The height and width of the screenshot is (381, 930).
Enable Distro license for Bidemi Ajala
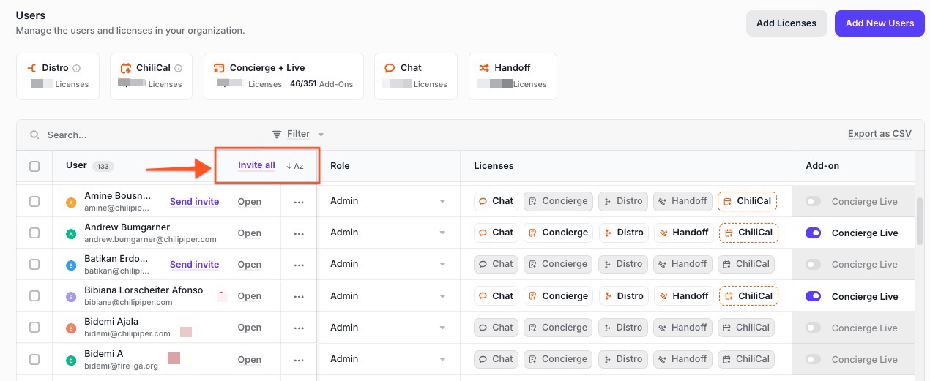coord(623,328)
